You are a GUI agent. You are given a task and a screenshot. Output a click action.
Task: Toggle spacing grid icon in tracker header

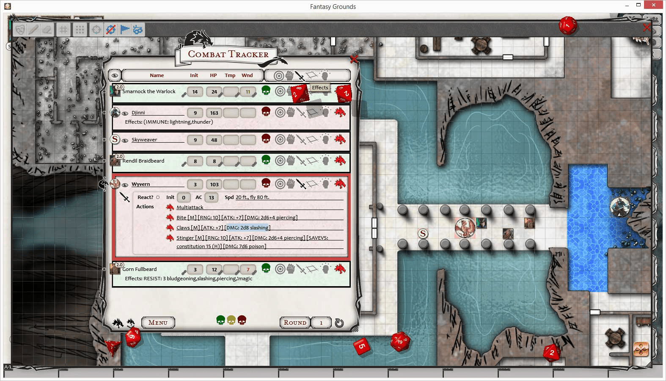[312, 75]
